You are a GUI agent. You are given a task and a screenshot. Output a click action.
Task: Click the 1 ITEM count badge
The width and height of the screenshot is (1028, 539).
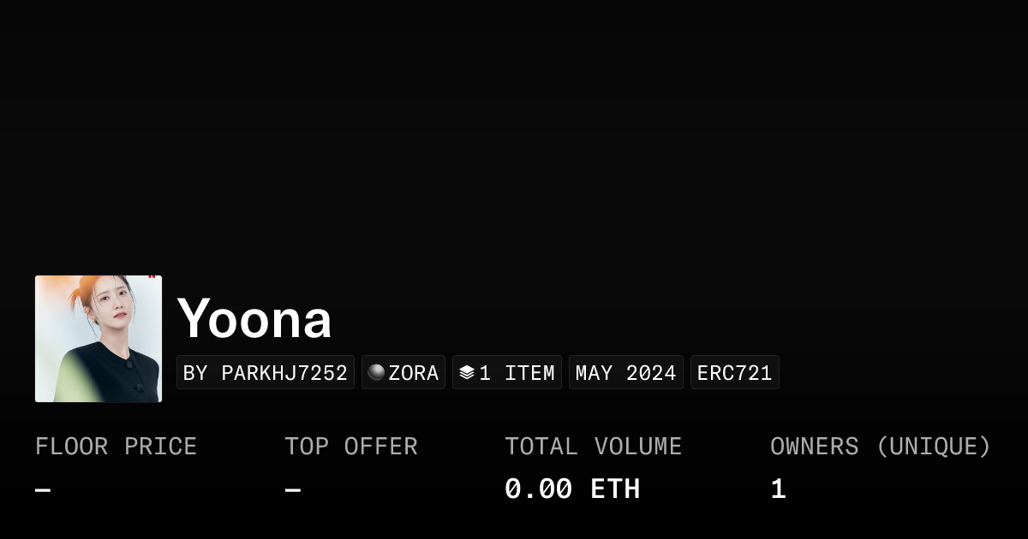coord(506,372)
